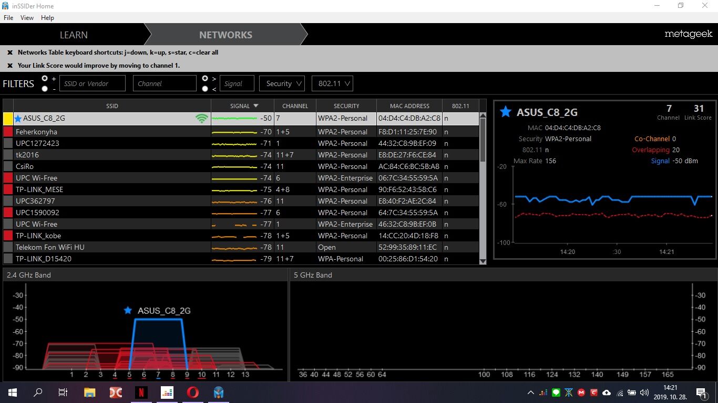
Task: Click the inSSIDer taskbar icon
Action: (219, 392)
